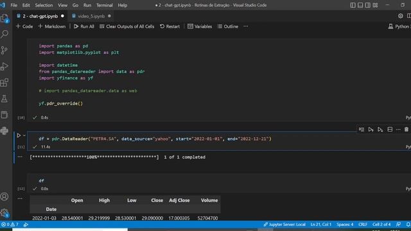Open the File menu
Viewport: 411px width, 231px height.
coord(14,5)
